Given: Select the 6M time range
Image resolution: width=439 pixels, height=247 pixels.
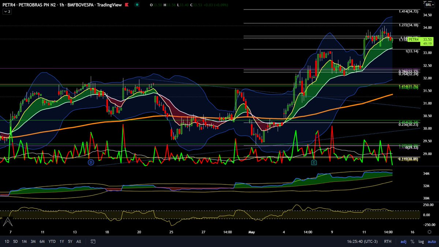Looking at the screenshot, I should (x=42, y=242).
